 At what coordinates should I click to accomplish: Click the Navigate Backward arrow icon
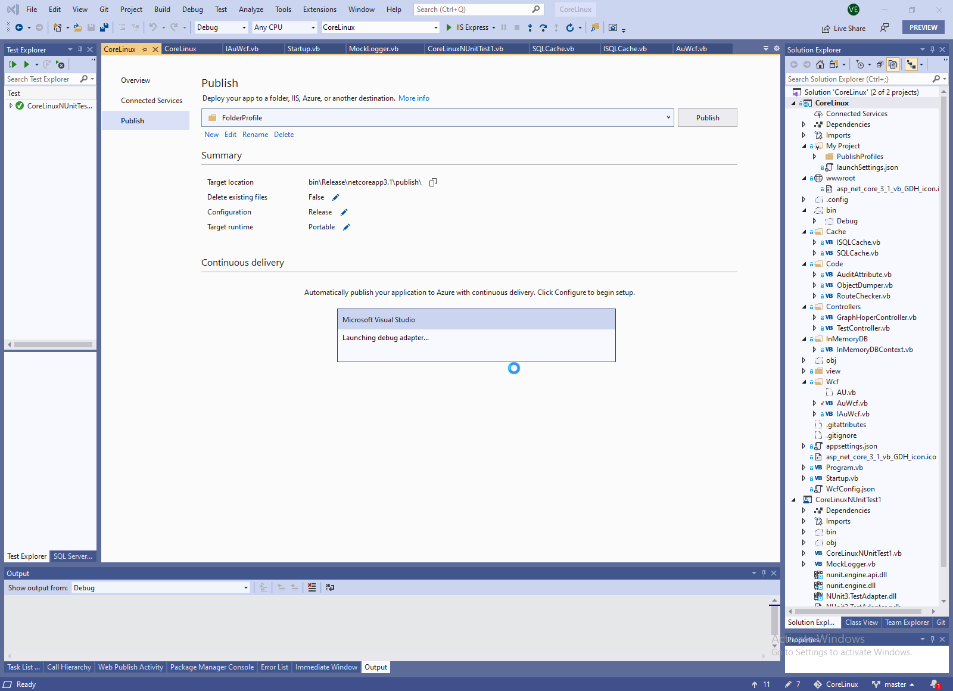pyautogui.click(x=19, y=27)
